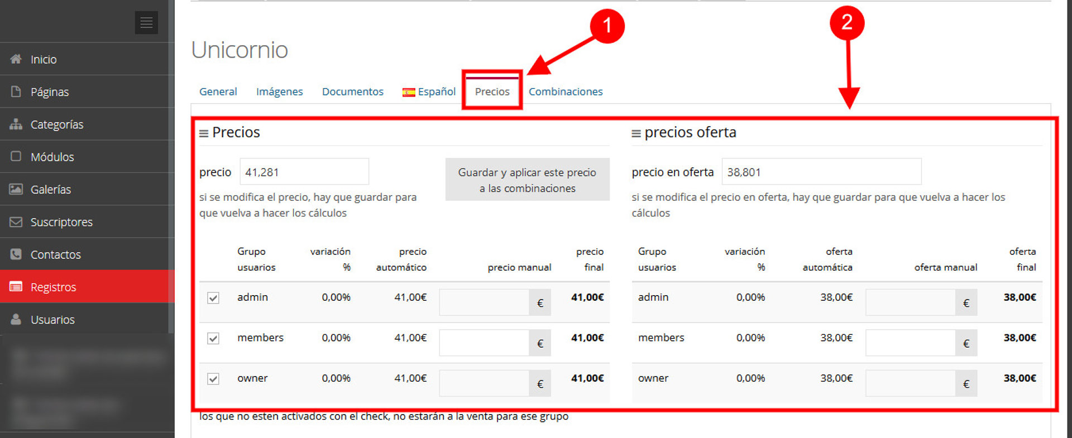Click the admin precio manual field
Image resolution: width=1072 pixels, height=438 pixels.
(x=484, y=302)
